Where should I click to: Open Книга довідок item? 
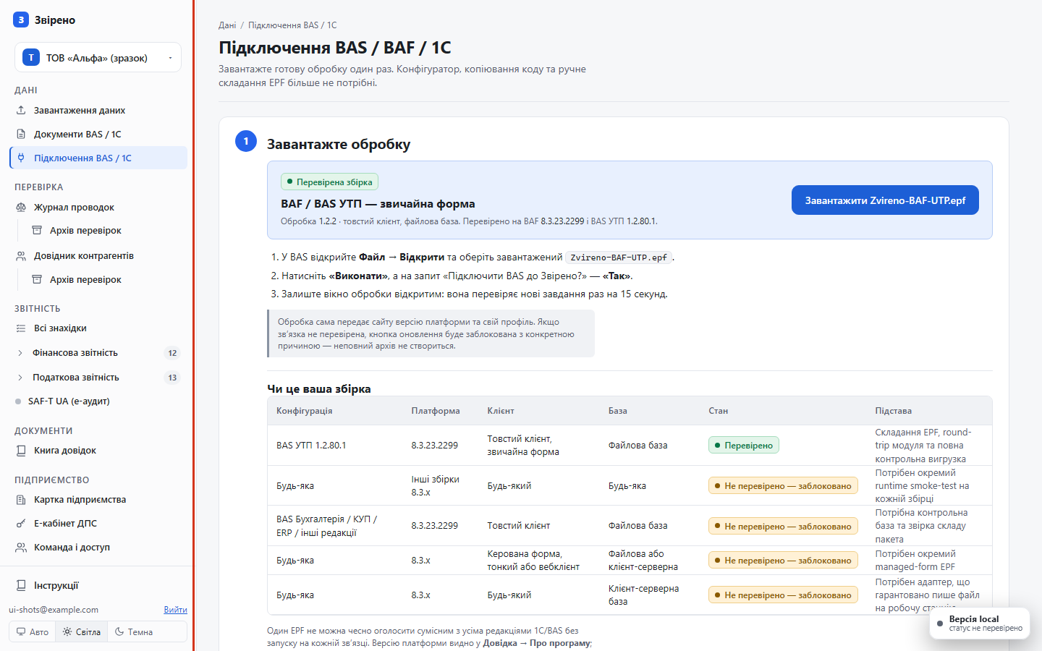click(98, 451)
